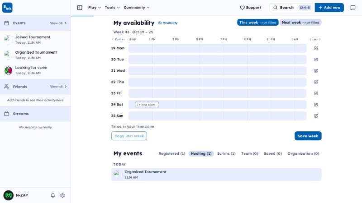Click the N-ZAP username

pyautogui.click(x=22, y=195)
